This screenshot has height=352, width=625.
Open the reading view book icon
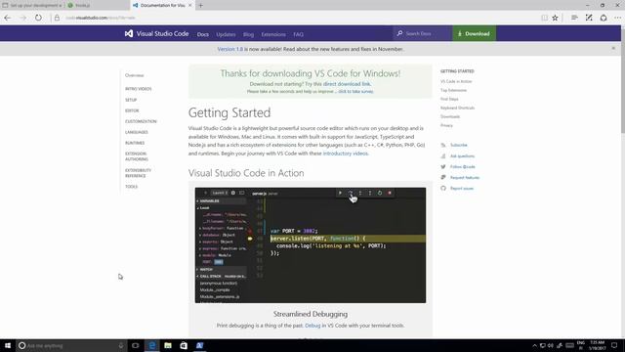pos(544,18)
